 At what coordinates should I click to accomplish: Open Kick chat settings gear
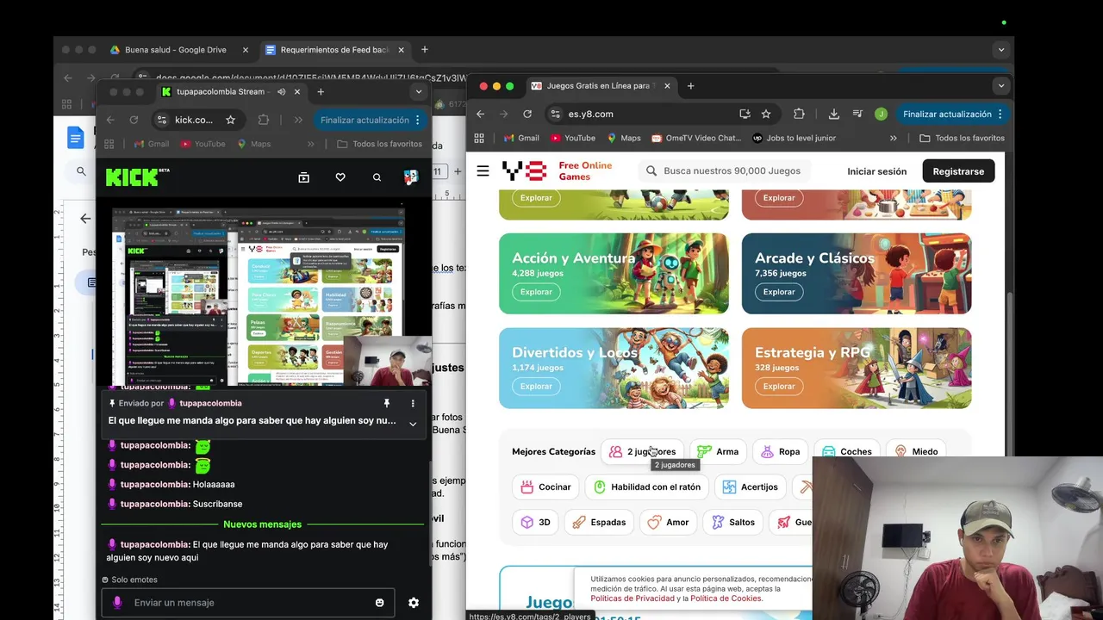[x=414, y=603]
